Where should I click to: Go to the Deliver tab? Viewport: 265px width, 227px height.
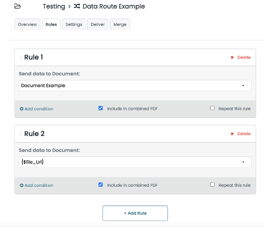[98, 24]
